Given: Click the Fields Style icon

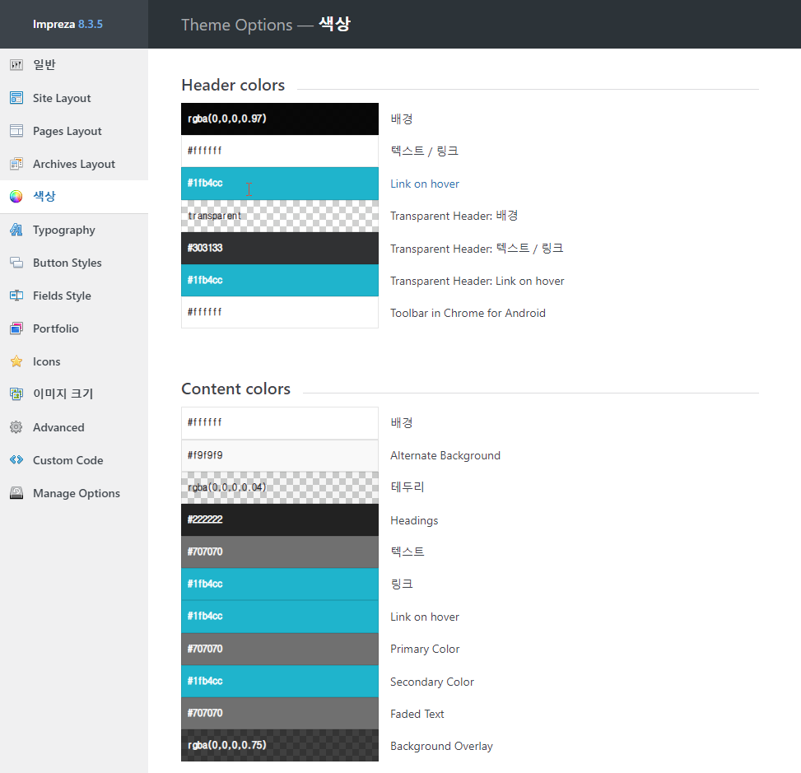Looking at the screenshot, I should click(16, 296).
